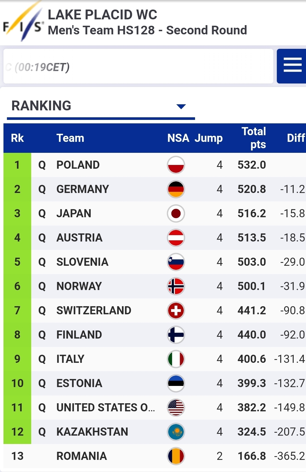Image resolution: width=306 pixels, height=472 pixels.
Task: Expand the RANKING dropdown arrow
Action: [x=181, y=107]
